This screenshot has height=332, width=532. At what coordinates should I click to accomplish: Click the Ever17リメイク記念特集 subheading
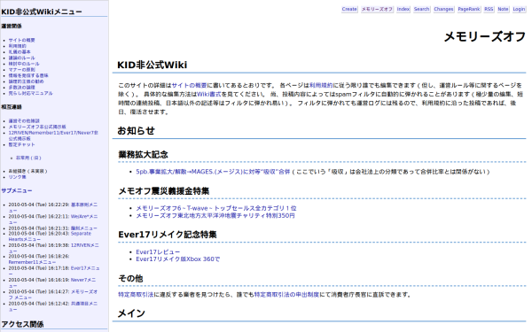tap(168, 235)
